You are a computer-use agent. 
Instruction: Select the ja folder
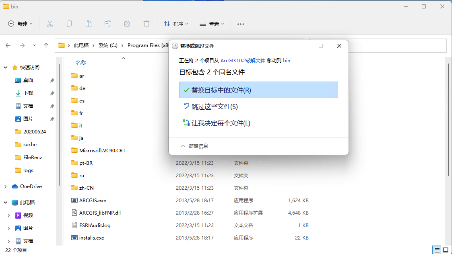click(81, 138)
